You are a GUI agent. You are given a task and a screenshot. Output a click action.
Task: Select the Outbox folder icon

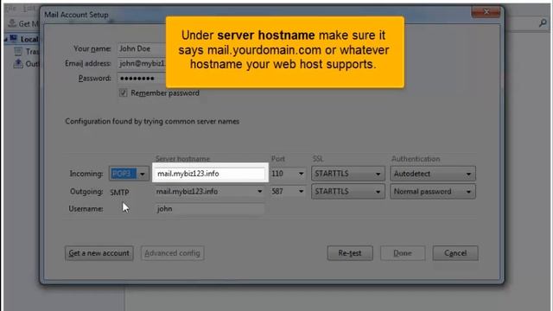pos(18,63)
